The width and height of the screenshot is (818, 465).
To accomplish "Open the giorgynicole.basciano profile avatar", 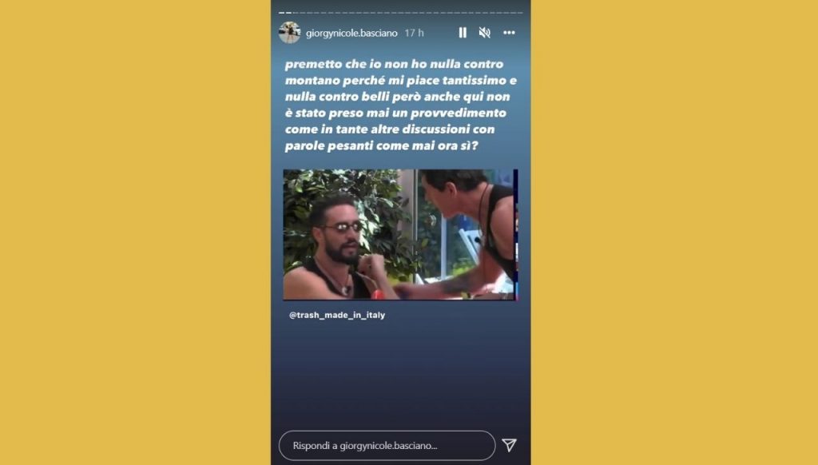I will tap(289, 32).
